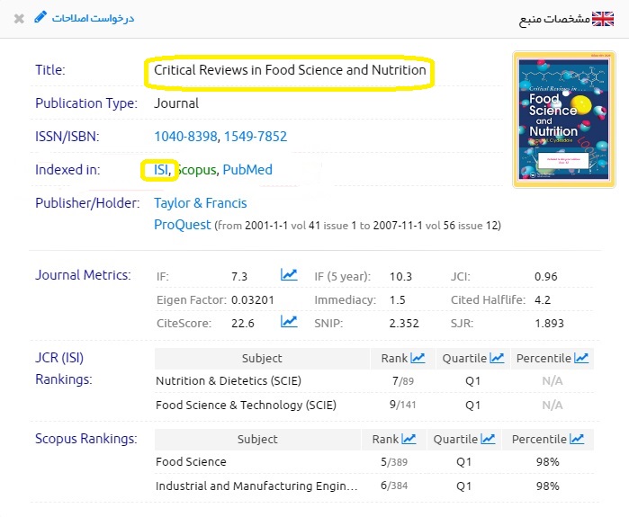Open the ProQuest holder link
This screenshot has height=517, width=629.
[183, 224]
